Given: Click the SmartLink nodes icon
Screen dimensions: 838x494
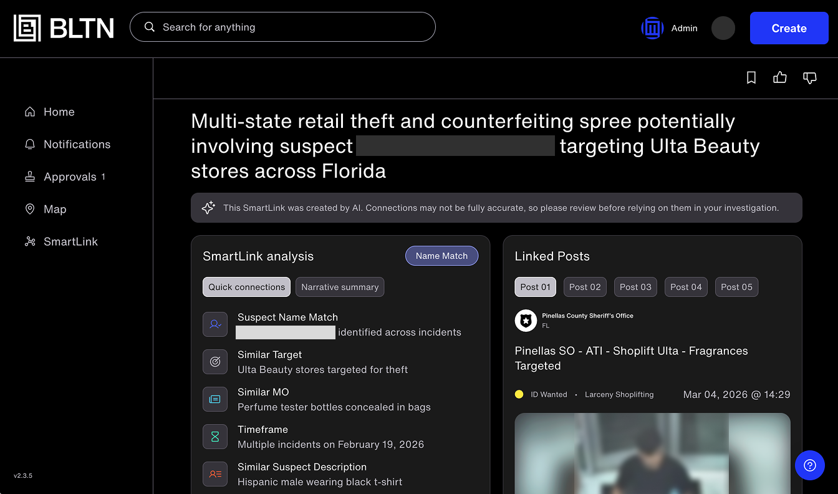Looking at the screenshot, I should pos(29,241).
